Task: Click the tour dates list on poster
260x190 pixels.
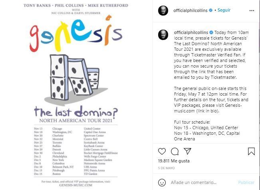Action: point(75,150)
